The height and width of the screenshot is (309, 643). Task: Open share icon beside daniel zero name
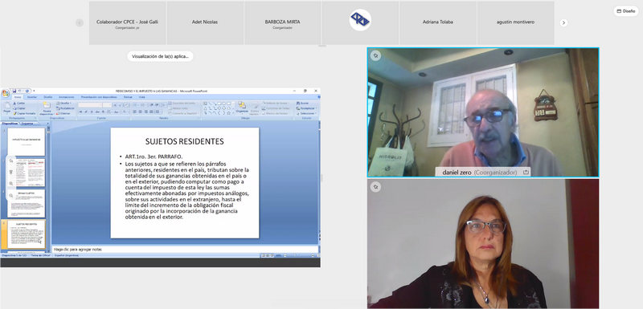[526, 173]
